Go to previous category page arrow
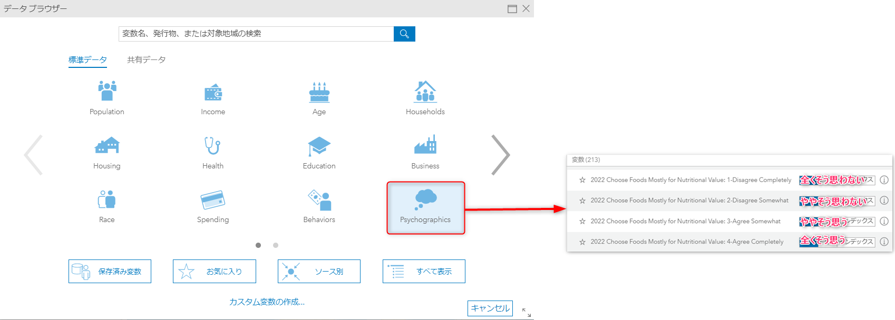This screenshot has width=895, height=320. tap(33, 155)
